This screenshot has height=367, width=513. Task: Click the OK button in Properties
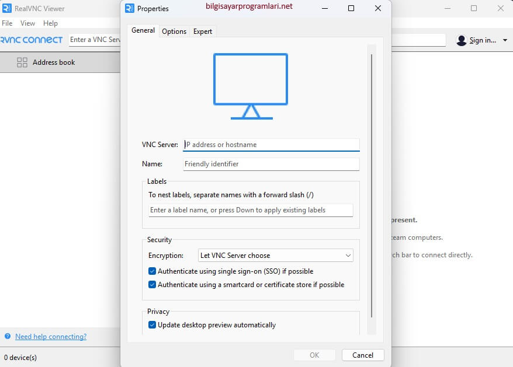(314, 355)
